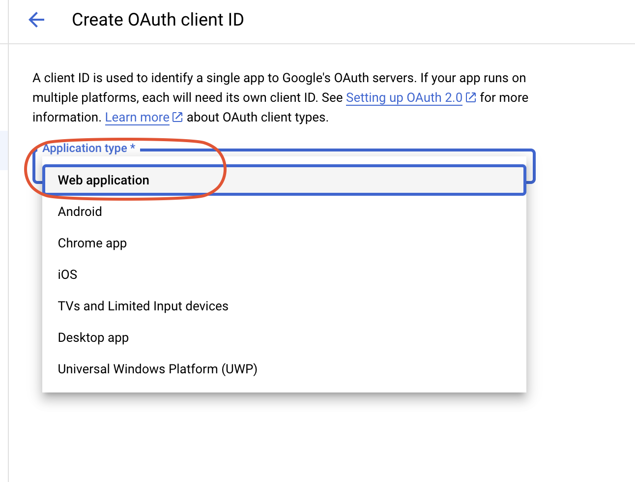635x482 pixels.
Task: Select Web application from the list
Action: tap(284, 180)
